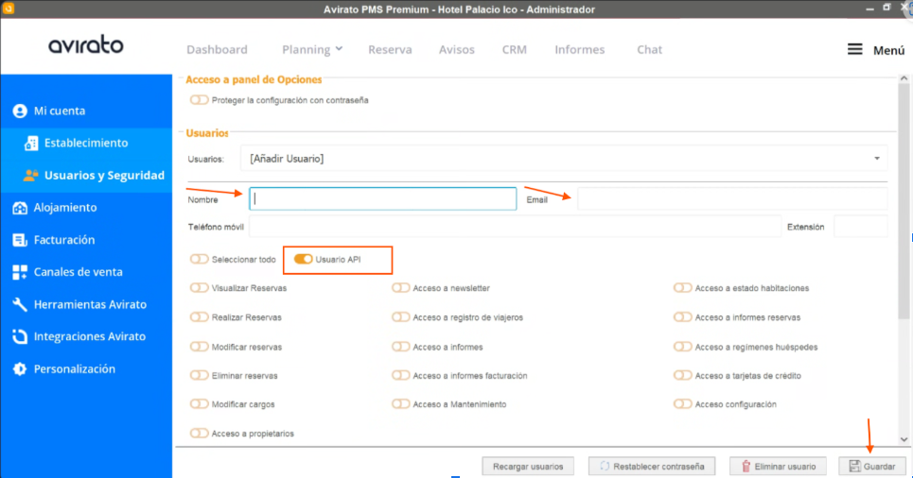Click the Teléfono móvil field

(515, 227)
